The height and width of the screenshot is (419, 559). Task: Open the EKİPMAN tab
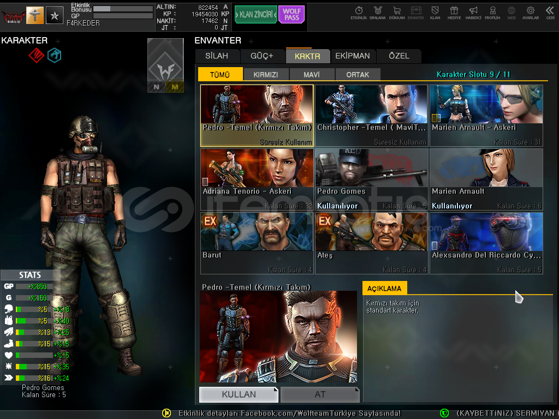tap(353, 56)
